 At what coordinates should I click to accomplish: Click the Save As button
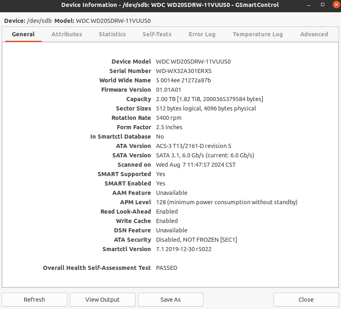point(171,300)
